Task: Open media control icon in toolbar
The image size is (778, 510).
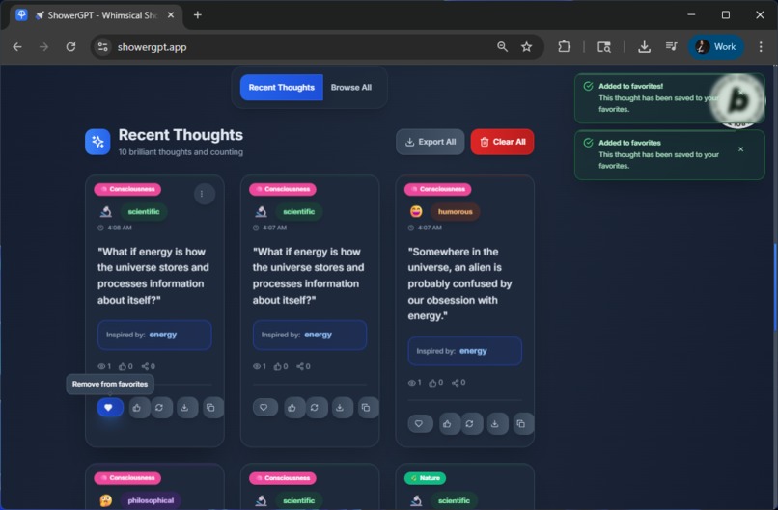Action: point(671,47)
